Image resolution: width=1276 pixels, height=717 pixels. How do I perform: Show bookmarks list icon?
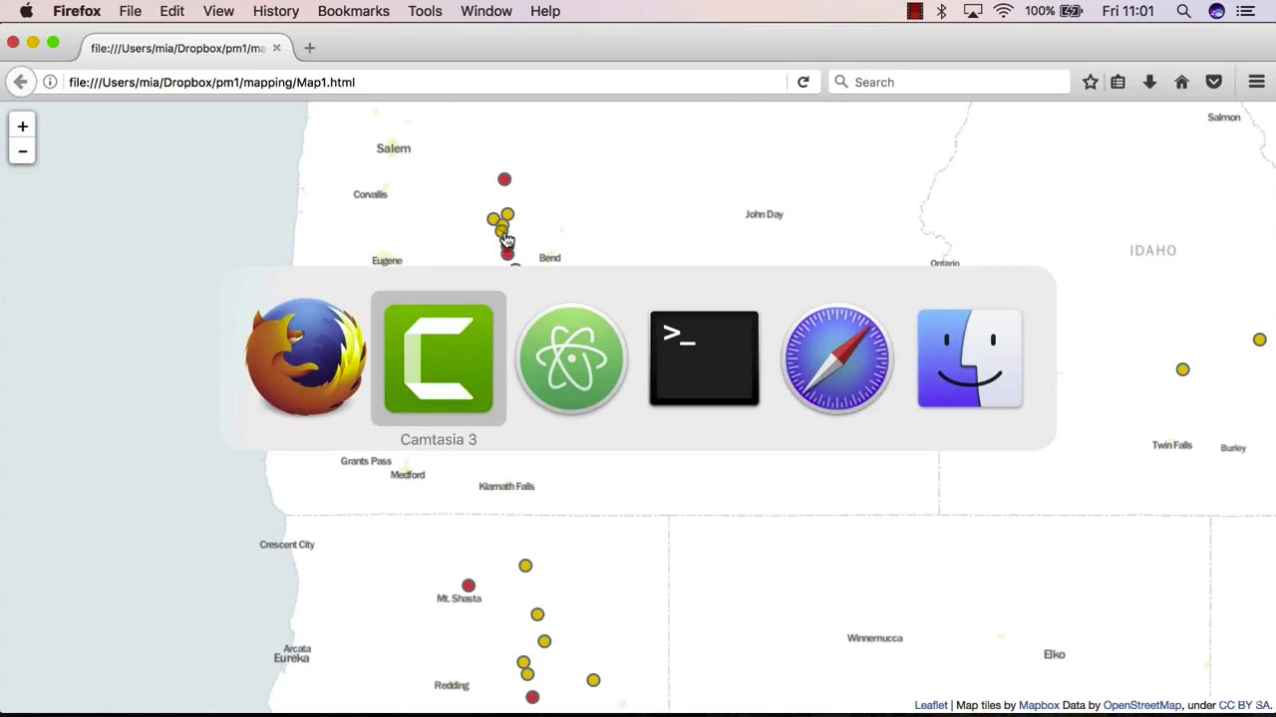[1118, 82]
